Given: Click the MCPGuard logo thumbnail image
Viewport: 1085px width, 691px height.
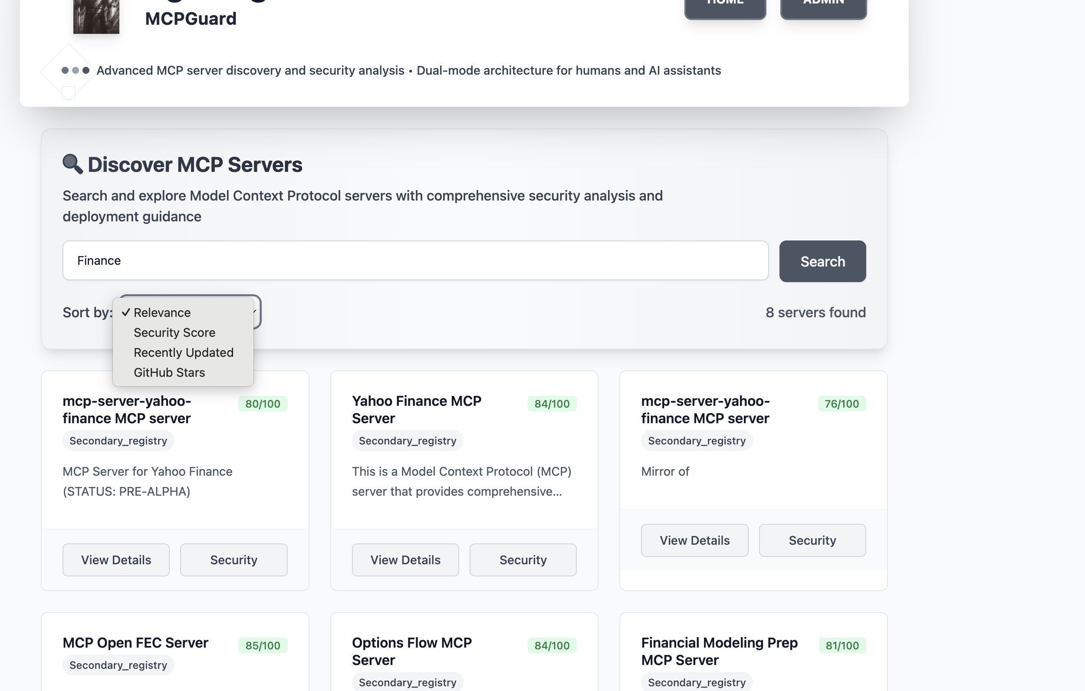Looking at the screenshot, I should point(96,16).
